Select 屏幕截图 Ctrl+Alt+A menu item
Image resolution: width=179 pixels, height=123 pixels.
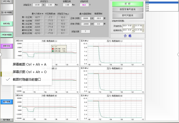(x=29, y=64)
